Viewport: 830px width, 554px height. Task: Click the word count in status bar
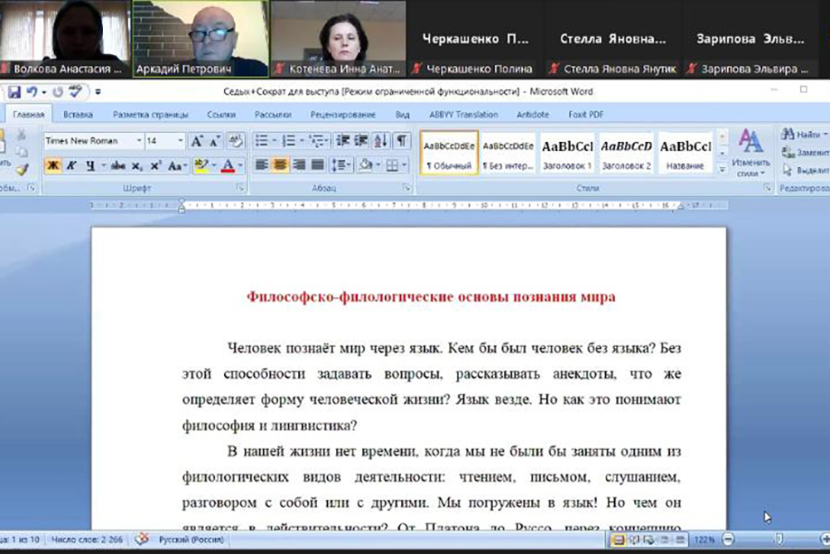point(87,540)
